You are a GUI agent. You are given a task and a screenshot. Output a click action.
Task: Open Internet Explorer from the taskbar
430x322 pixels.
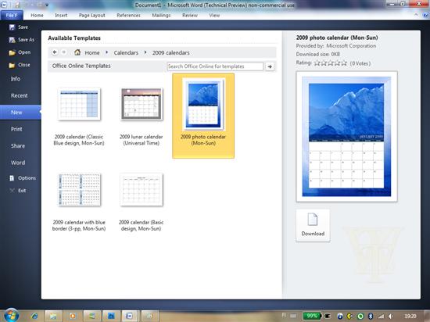point(34,316)
